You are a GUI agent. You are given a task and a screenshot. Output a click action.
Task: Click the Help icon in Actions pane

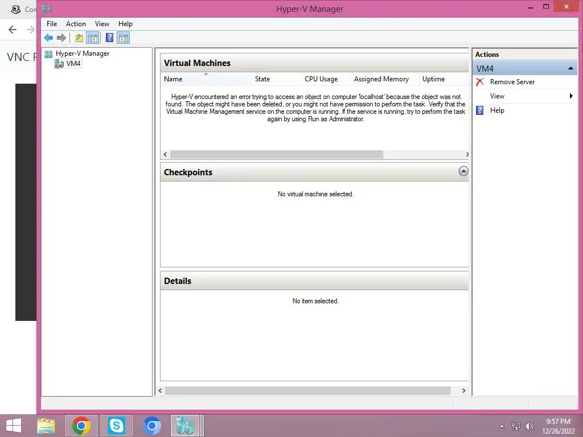click(x=480, y=110)
